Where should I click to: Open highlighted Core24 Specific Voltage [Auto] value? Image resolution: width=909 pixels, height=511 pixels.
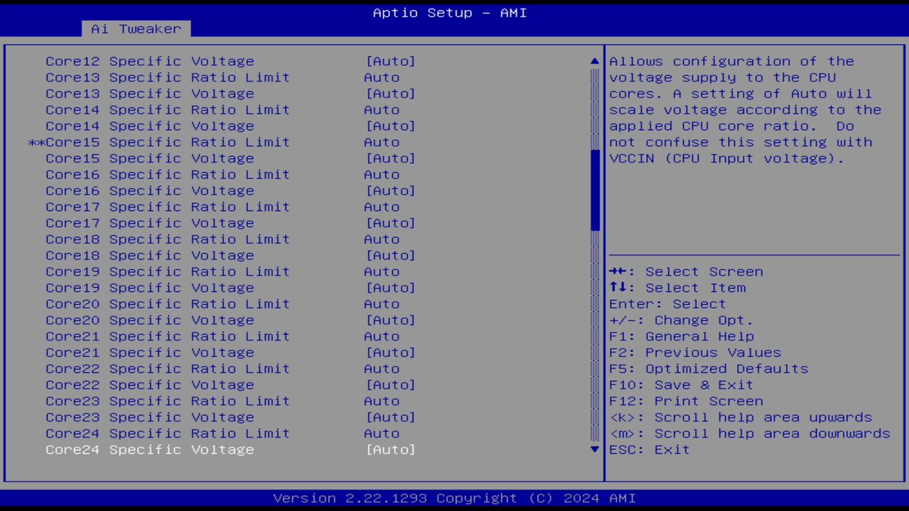coord(391,450)
